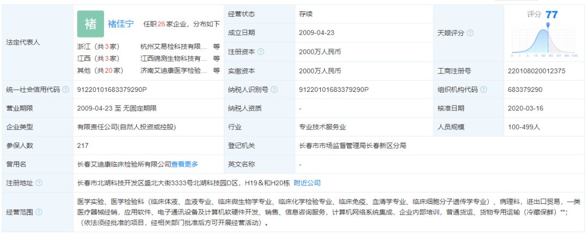This screenshot has height=236, width=588.
Task: Click the green 褚 avatar icon
Action: pyautogui.click(x=90, y=23)
